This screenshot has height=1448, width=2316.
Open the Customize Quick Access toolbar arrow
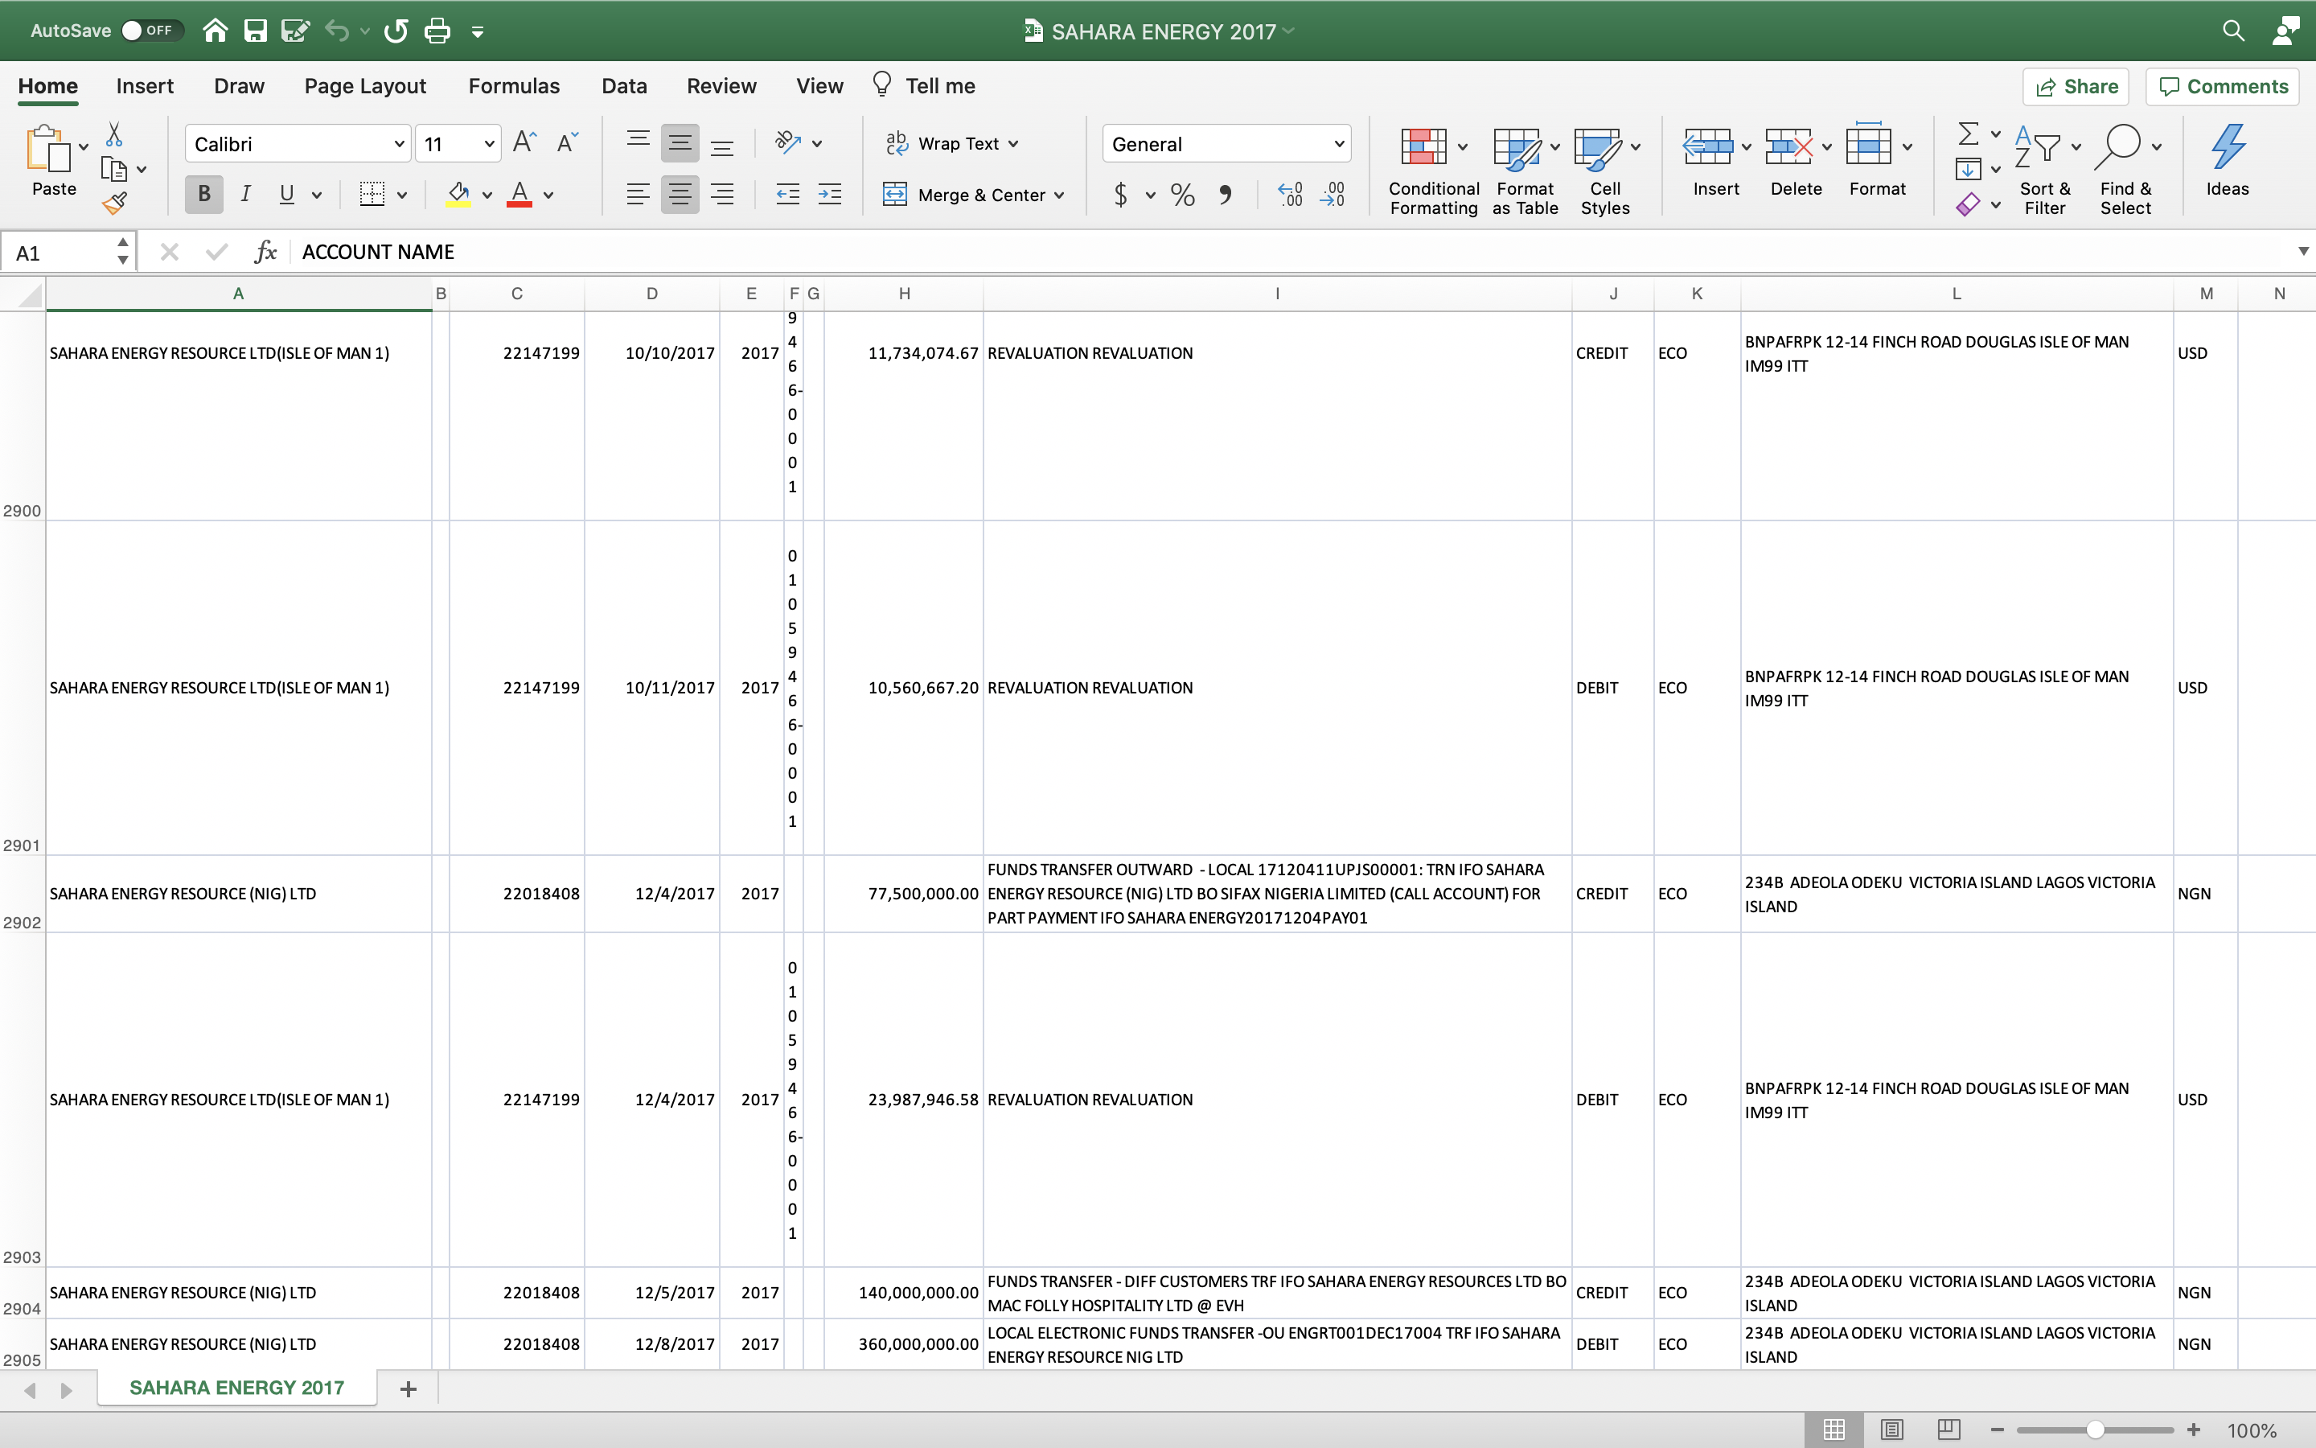[478, 32]
